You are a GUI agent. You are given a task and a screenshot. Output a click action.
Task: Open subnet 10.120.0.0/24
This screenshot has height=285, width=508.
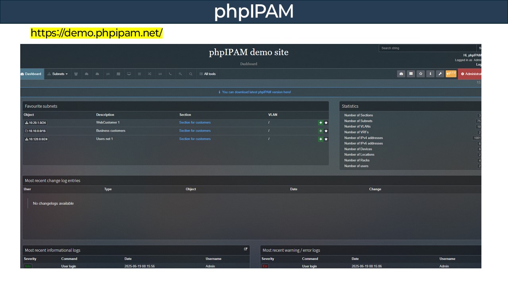pos(37,139)
